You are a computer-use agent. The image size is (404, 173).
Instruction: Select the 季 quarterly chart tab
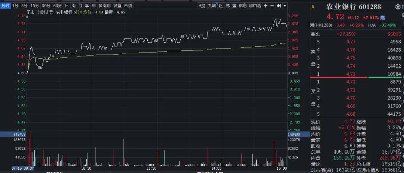pos(87,5)
